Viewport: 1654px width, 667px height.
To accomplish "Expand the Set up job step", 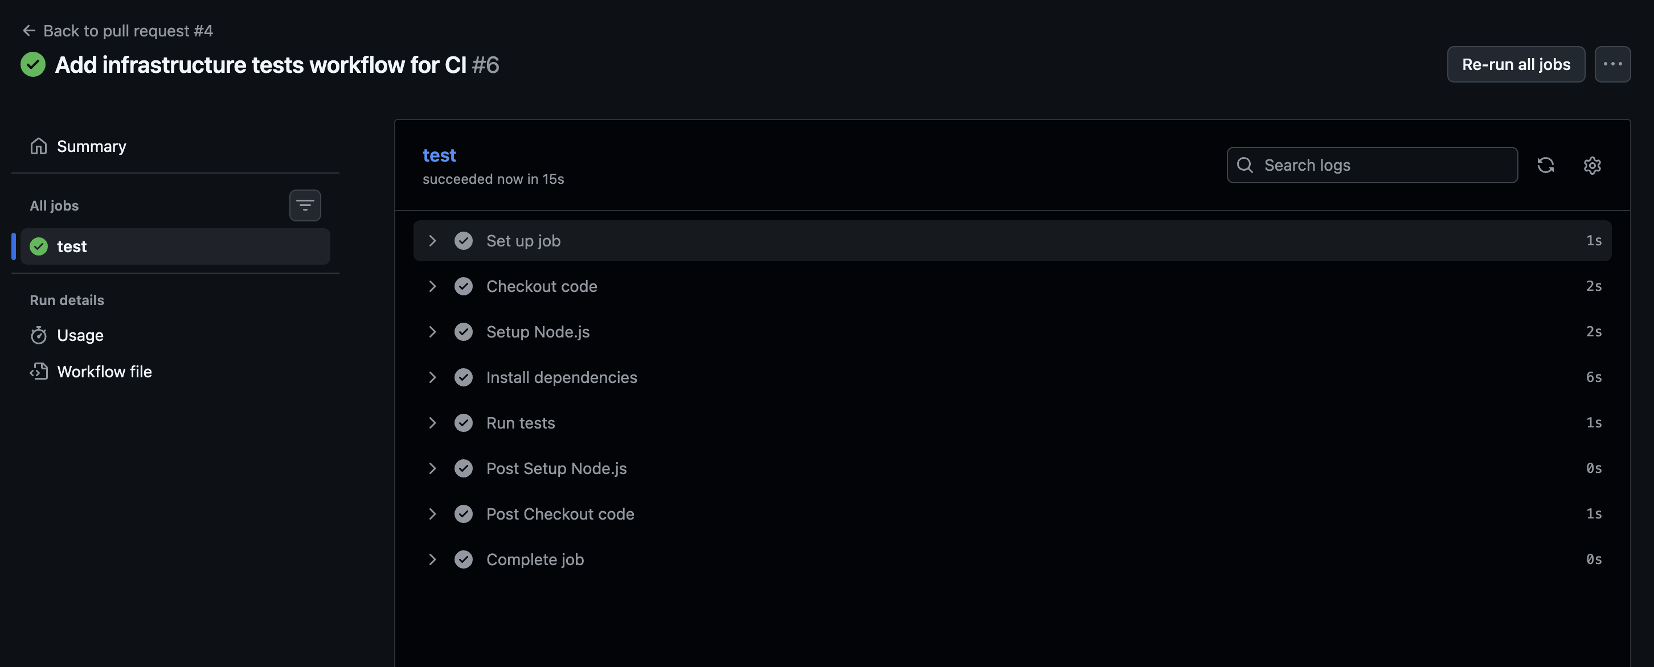I will point(433,241).
